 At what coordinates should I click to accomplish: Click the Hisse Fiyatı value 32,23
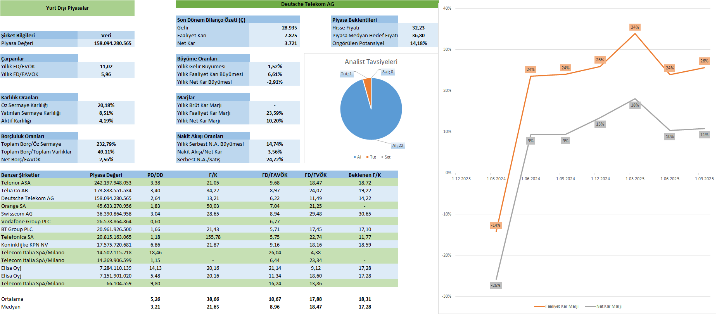click(x=418, y=28)
